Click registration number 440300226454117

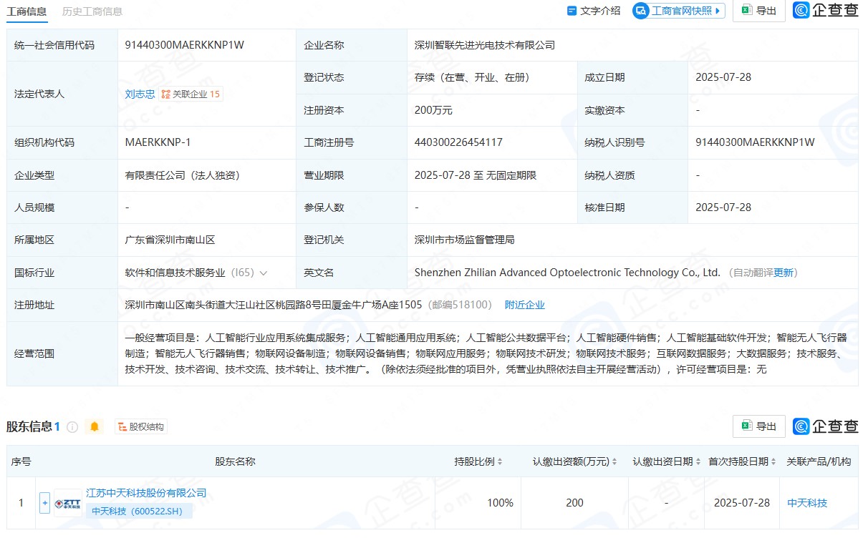(458, 142)
